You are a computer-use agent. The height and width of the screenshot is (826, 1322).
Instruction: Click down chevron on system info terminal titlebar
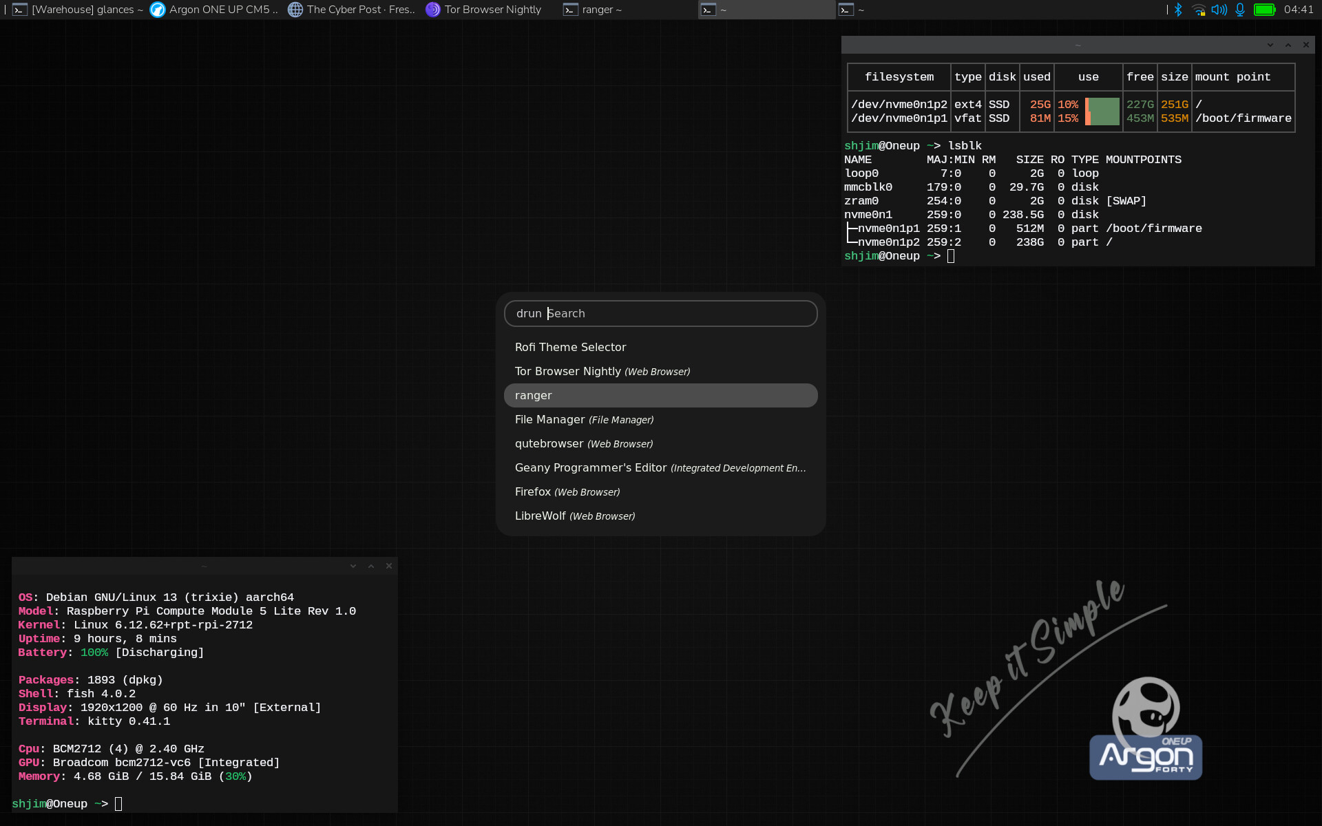click(353, 566)
